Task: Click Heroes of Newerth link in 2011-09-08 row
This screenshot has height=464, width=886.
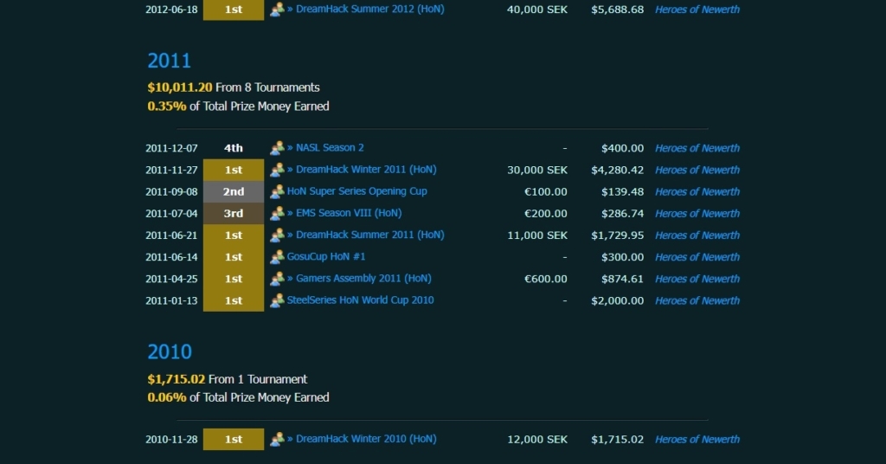Action: coord(697,191)
